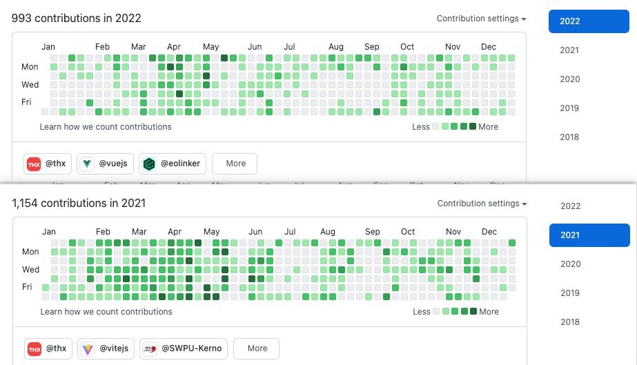The height and width of the screenshot is (365, 637).
Task: Click the 'May' month label in 2022 graph
Action: 211,47
